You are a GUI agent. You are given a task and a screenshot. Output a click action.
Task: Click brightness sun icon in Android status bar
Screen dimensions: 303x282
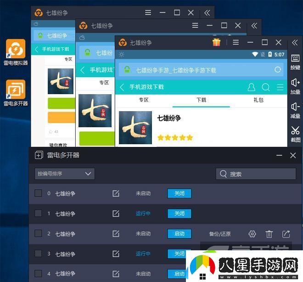[121, 55]
